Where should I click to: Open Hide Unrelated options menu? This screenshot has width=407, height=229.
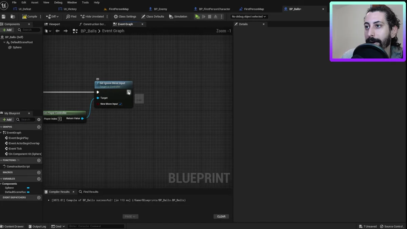[107, 17]
